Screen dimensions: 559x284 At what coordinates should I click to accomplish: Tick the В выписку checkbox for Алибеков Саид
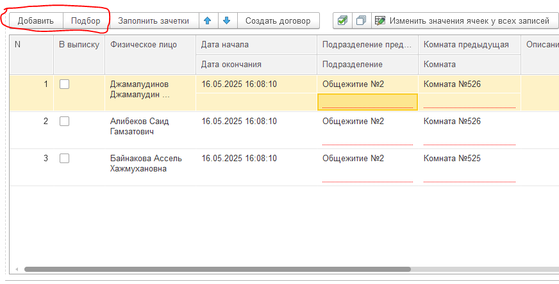[64, 122]
